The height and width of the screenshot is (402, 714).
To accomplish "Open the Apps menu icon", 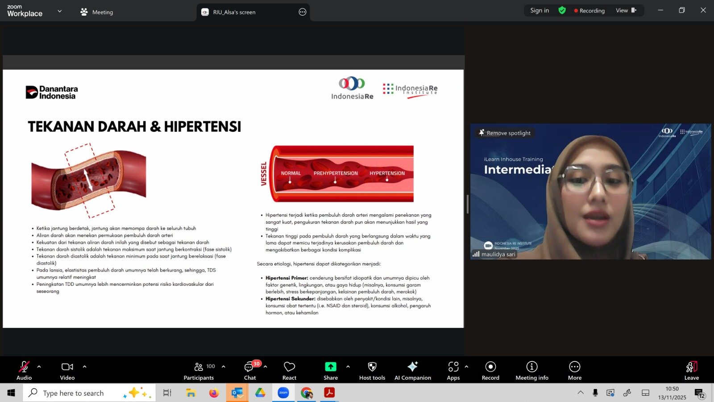I will click(x=453, y=370).
